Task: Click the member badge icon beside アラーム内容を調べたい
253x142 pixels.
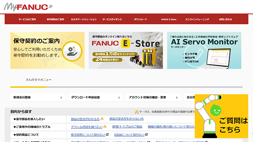Action: coord(105,126)
